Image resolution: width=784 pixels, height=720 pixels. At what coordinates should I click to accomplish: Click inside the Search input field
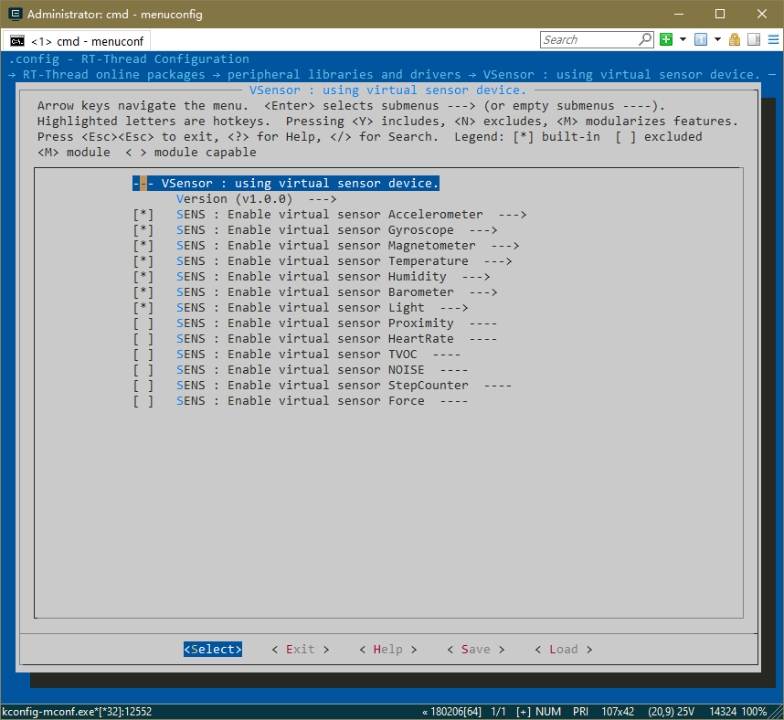click(x=588, y=39)
